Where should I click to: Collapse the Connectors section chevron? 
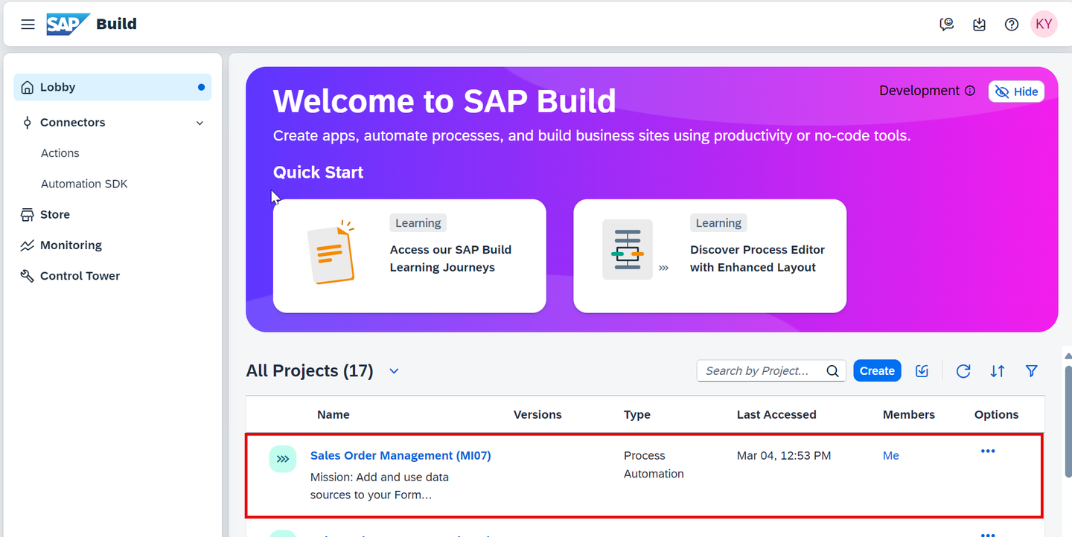200,123
